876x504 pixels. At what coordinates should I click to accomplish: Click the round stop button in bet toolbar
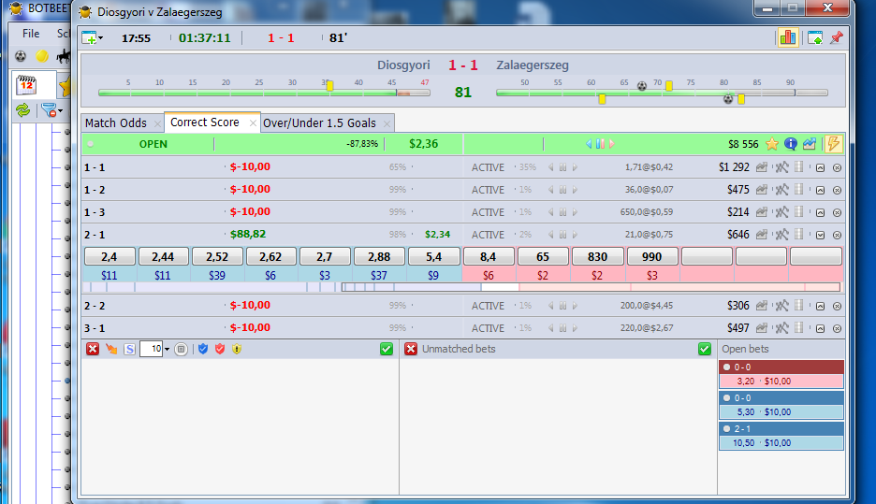(x=181, y=350)
